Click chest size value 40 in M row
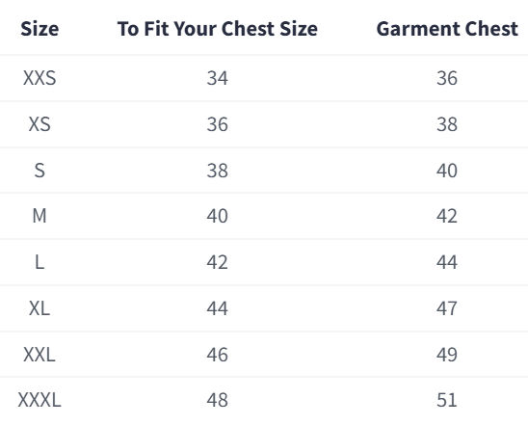 click(217, 216)
